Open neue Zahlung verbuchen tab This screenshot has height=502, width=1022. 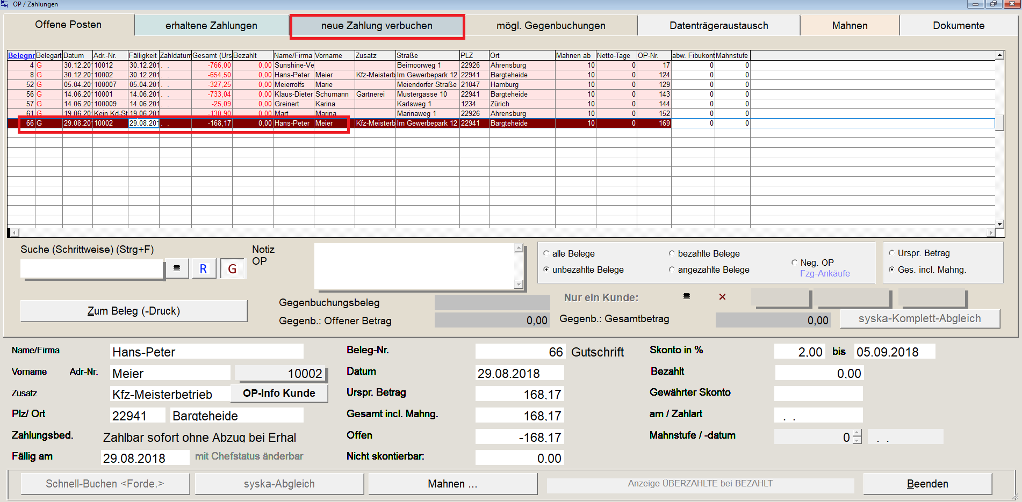pos(377,26)
